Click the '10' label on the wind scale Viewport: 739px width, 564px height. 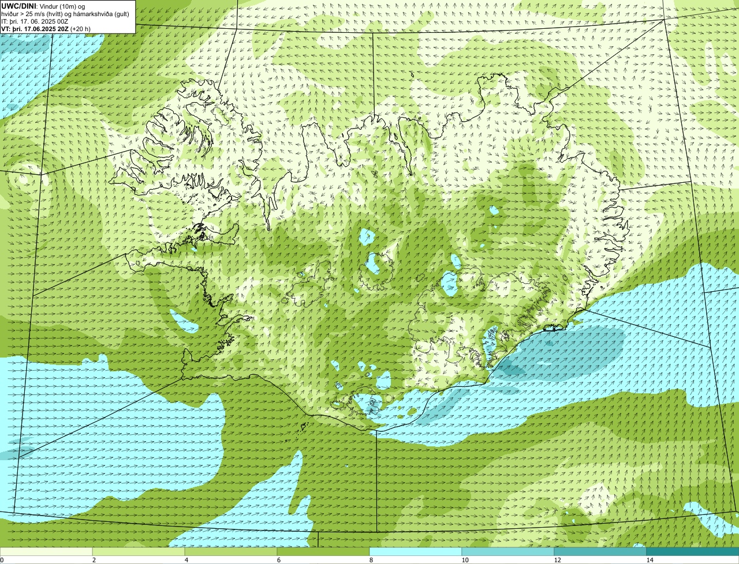point(465,560)
